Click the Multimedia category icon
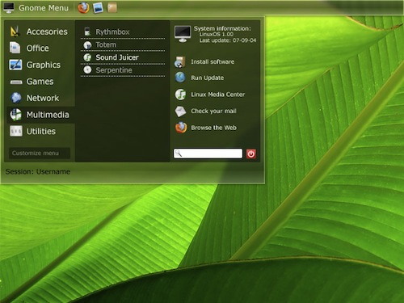The image size is (404, 303). pos(16,115)
